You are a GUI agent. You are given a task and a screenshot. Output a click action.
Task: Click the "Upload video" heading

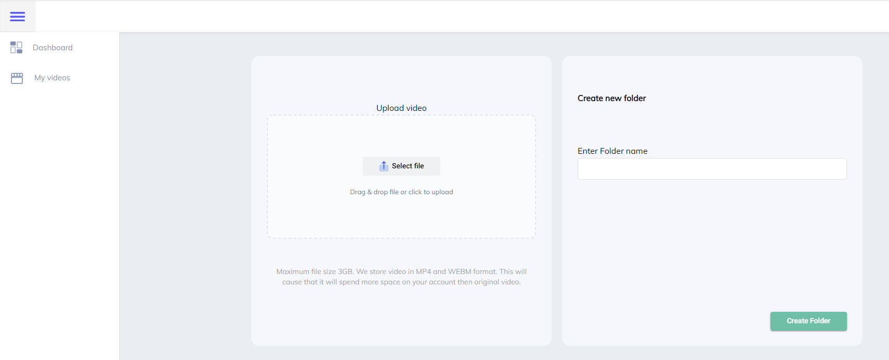point(401,108)
